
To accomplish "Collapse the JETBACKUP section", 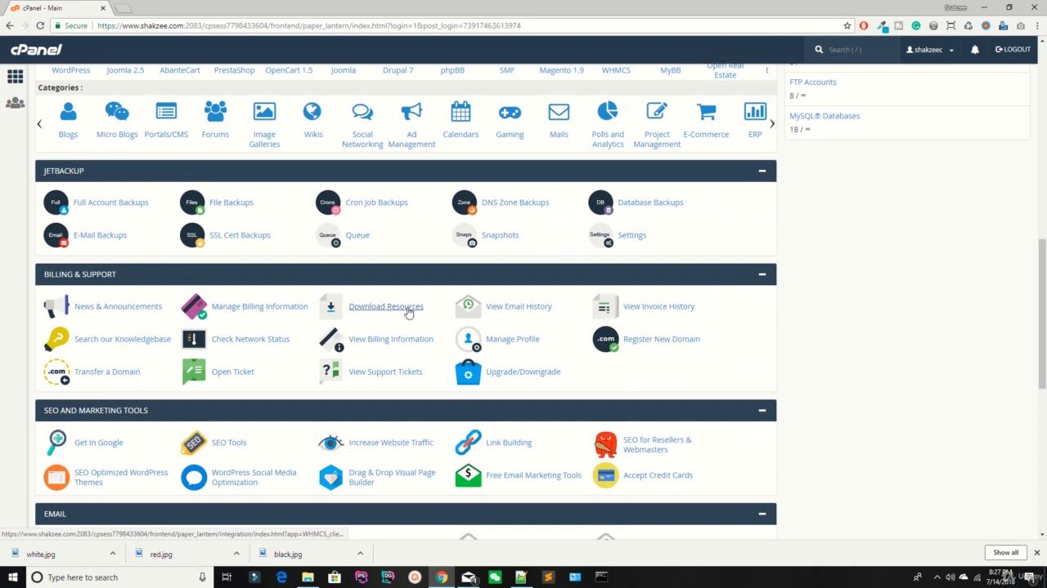I will tap(762, 171).
